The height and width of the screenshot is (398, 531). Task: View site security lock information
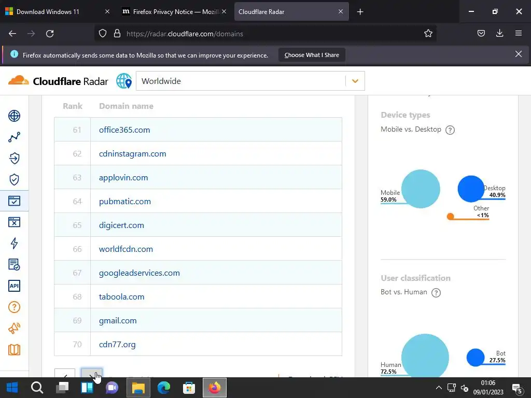pyautogui.click(x=117, y=34)
